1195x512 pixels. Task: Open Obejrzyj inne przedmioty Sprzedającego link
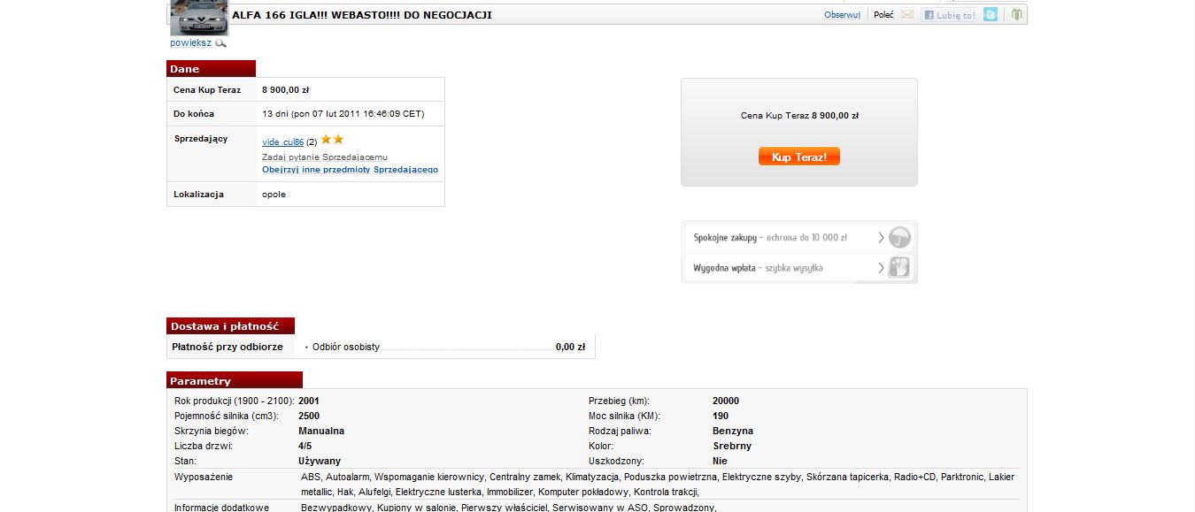click(x=350, y=170)
